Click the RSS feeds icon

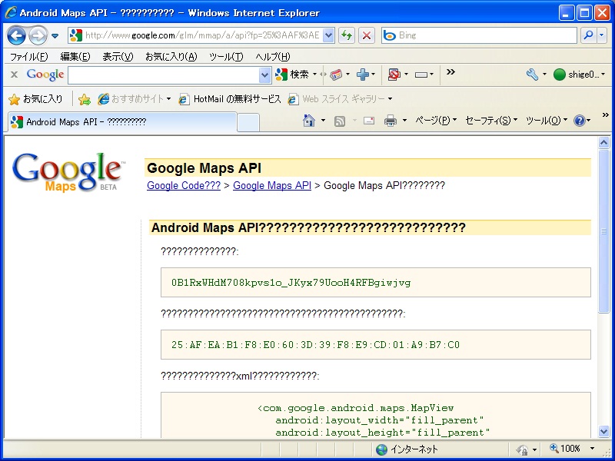pyautogui.click(x=340, y=121)
